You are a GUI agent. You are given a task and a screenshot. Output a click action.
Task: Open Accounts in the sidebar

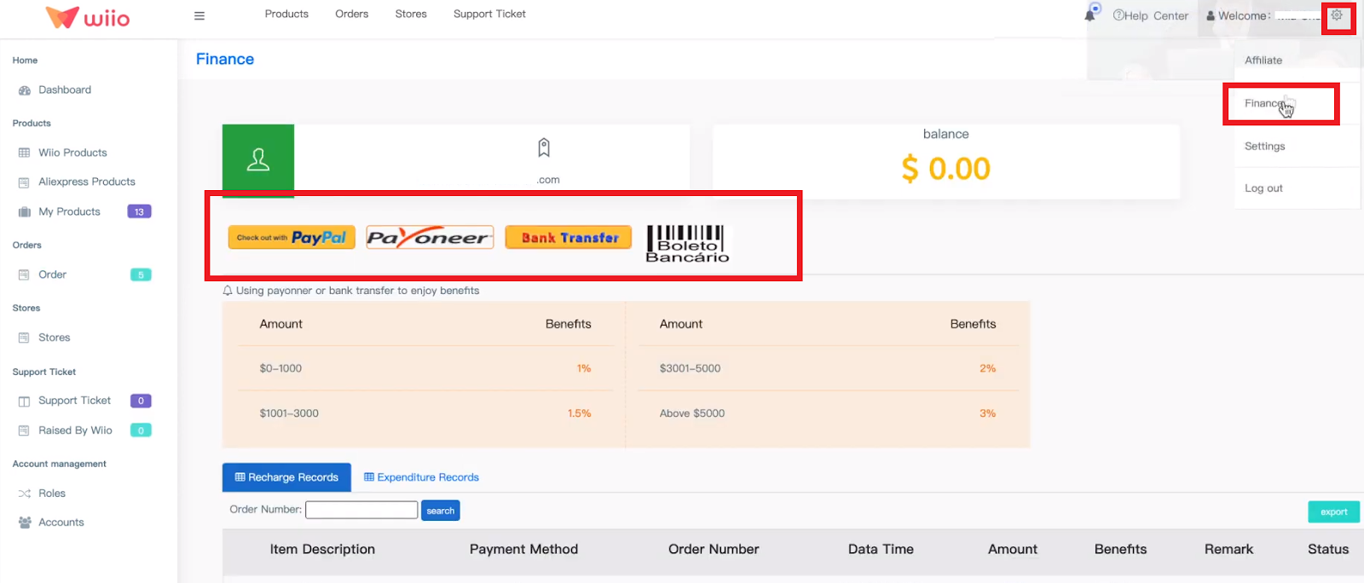coord(61,523)
